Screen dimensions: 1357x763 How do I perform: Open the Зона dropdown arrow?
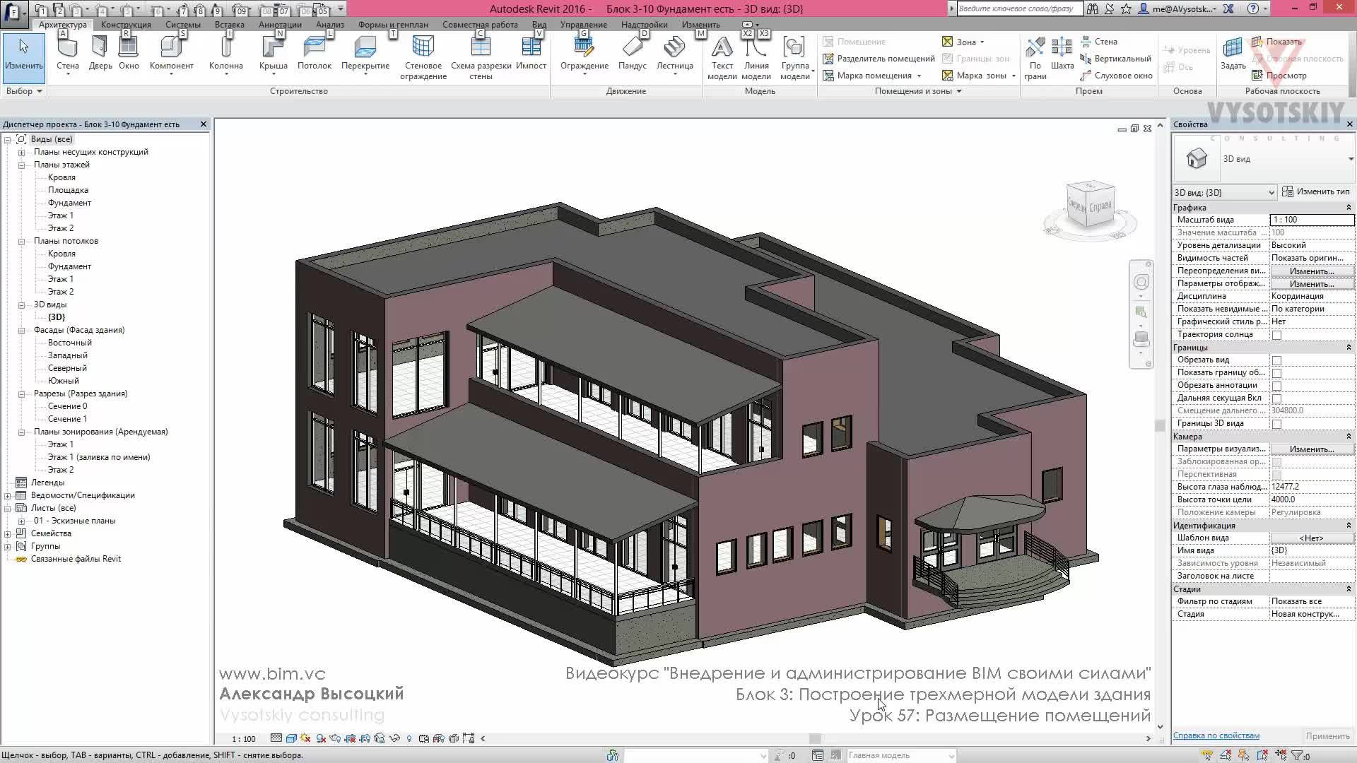tap(982, 42)
